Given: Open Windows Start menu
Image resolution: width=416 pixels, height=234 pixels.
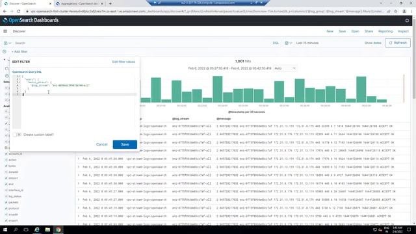Looking at the screenshot, I should (5, 229).
